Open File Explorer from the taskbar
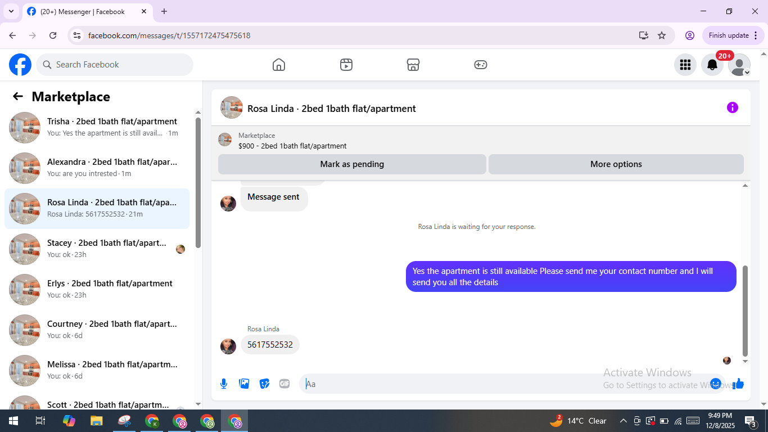768x432 pixels. [x=97, y=421]
